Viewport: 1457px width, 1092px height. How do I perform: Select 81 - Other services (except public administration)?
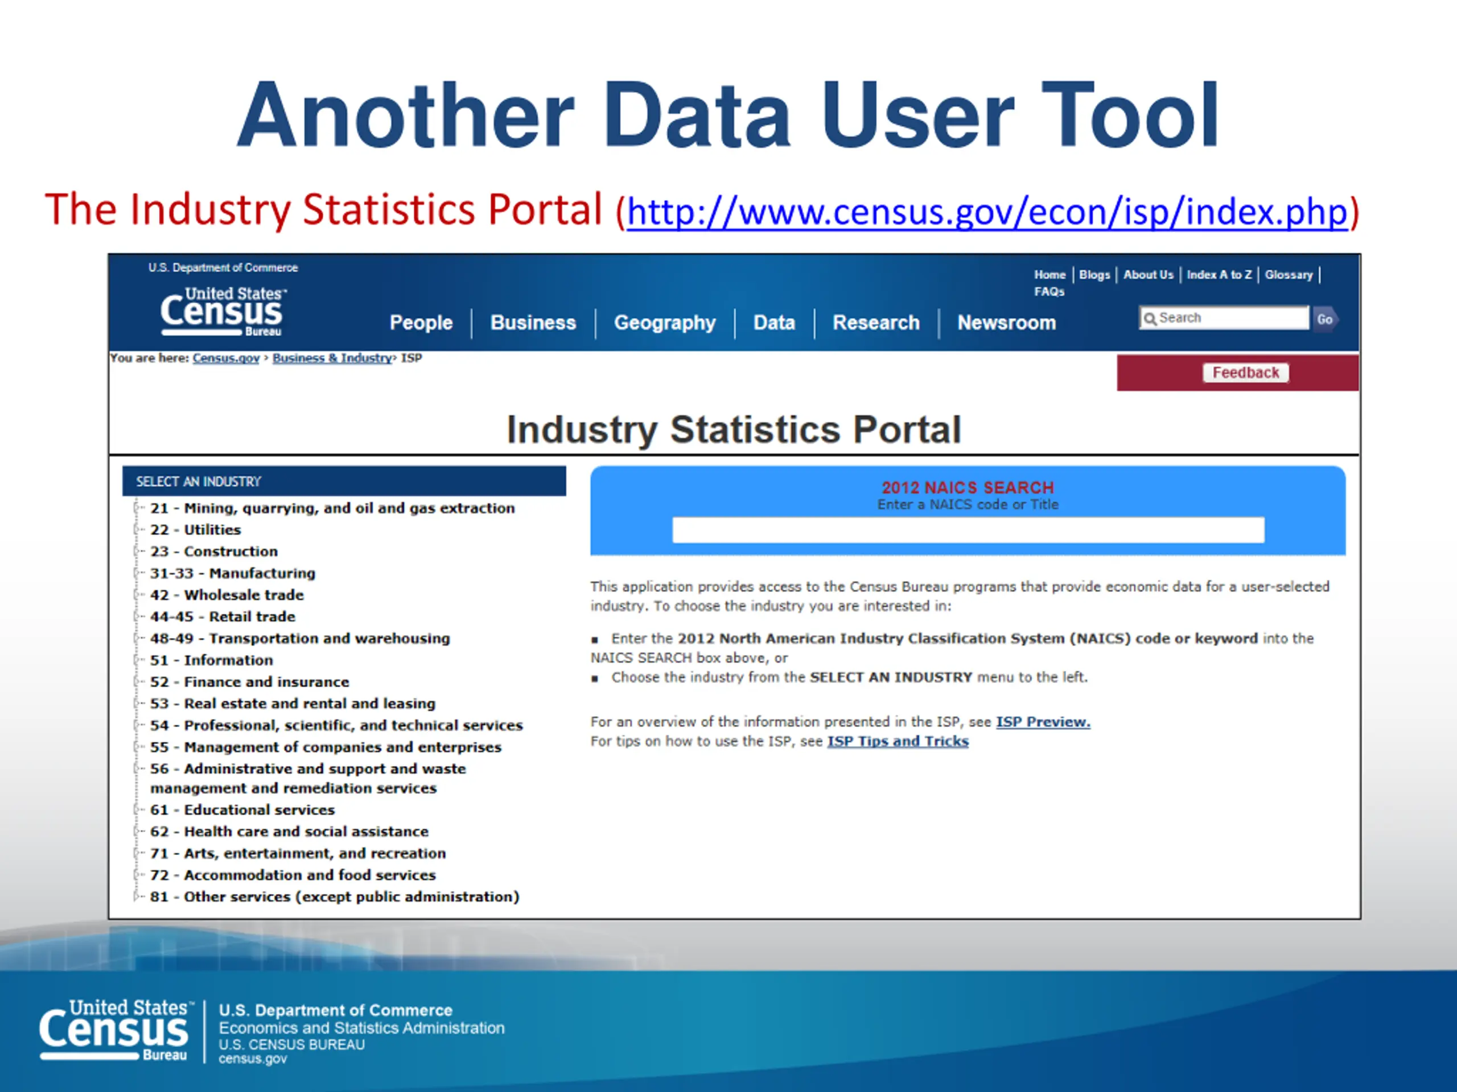pyautogui.click(x=335, y=896)
